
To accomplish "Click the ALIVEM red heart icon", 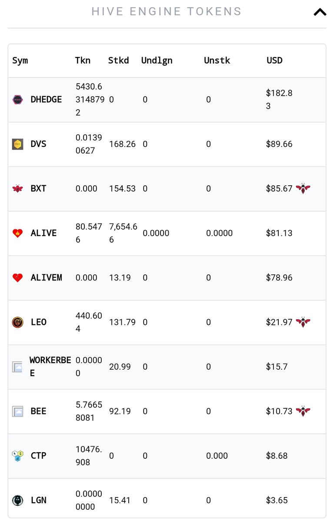I will point(18,278).
